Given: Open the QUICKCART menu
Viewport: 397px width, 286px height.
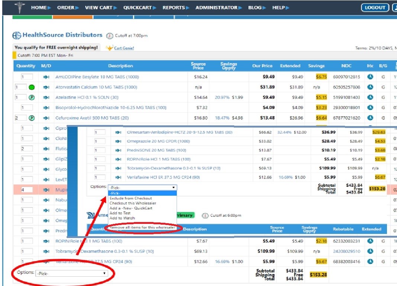Looking at the screenshot, I should coord(140,7).
